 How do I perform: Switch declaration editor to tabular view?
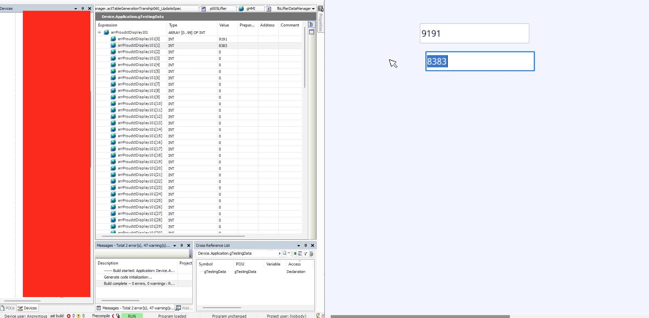pyautogui.click(x=311, y=32)
